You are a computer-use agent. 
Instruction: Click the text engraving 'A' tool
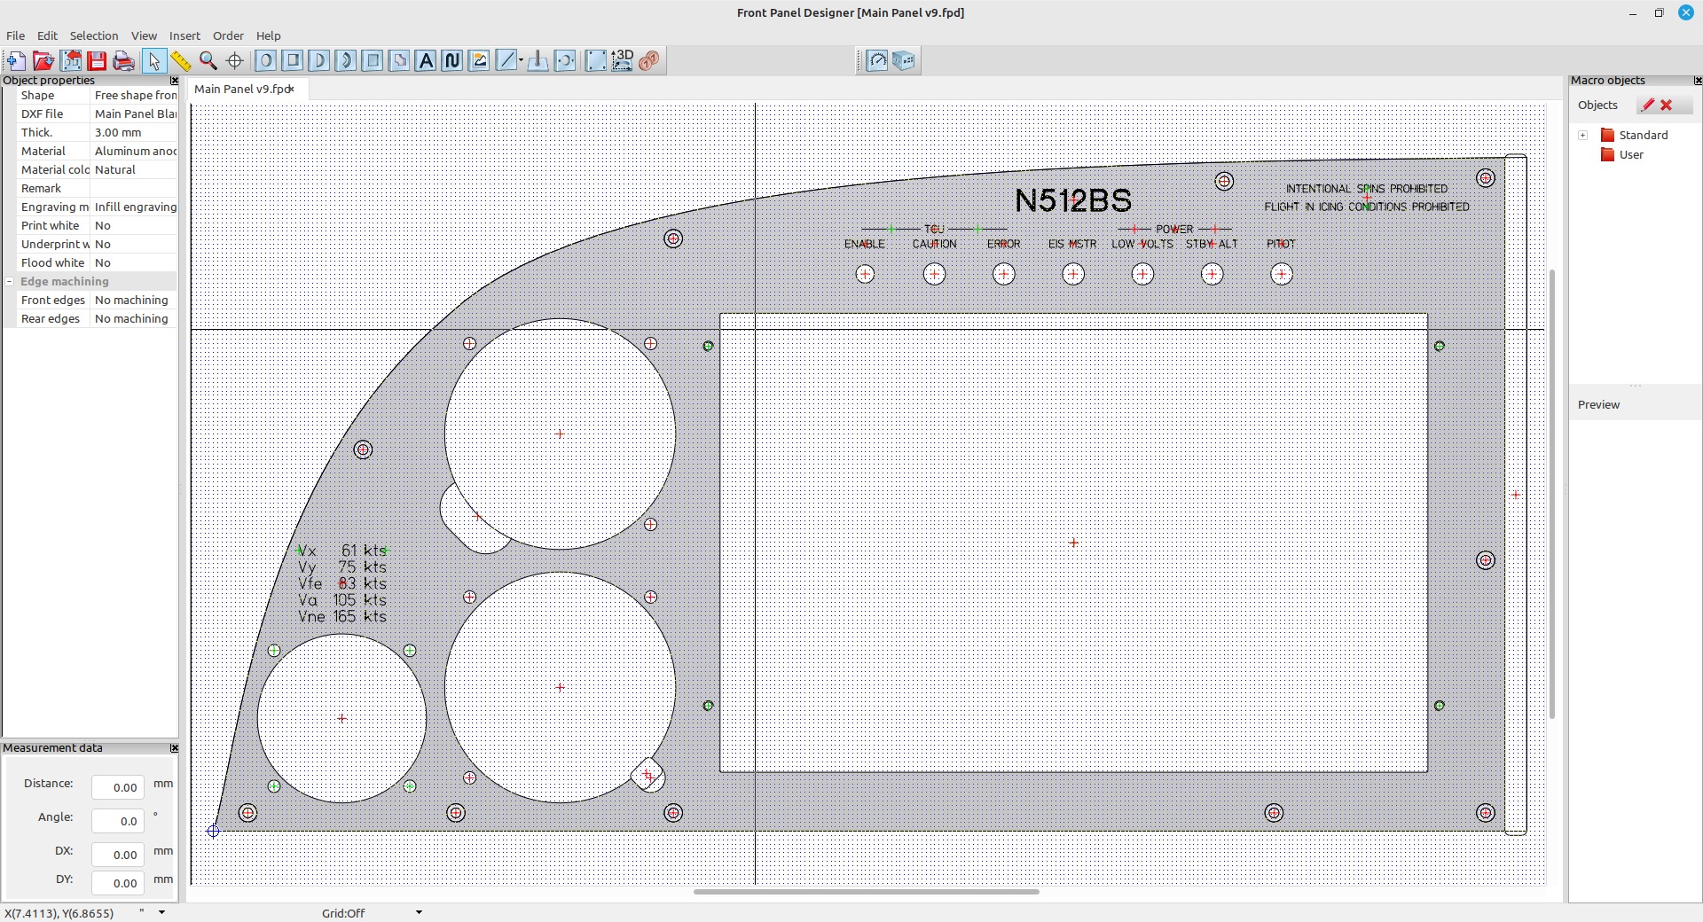tap(426, 60)
